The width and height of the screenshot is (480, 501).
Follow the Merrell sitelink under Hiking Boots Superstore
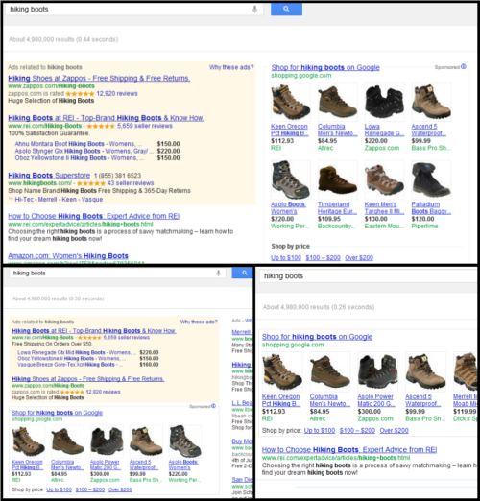pos(47,200)
